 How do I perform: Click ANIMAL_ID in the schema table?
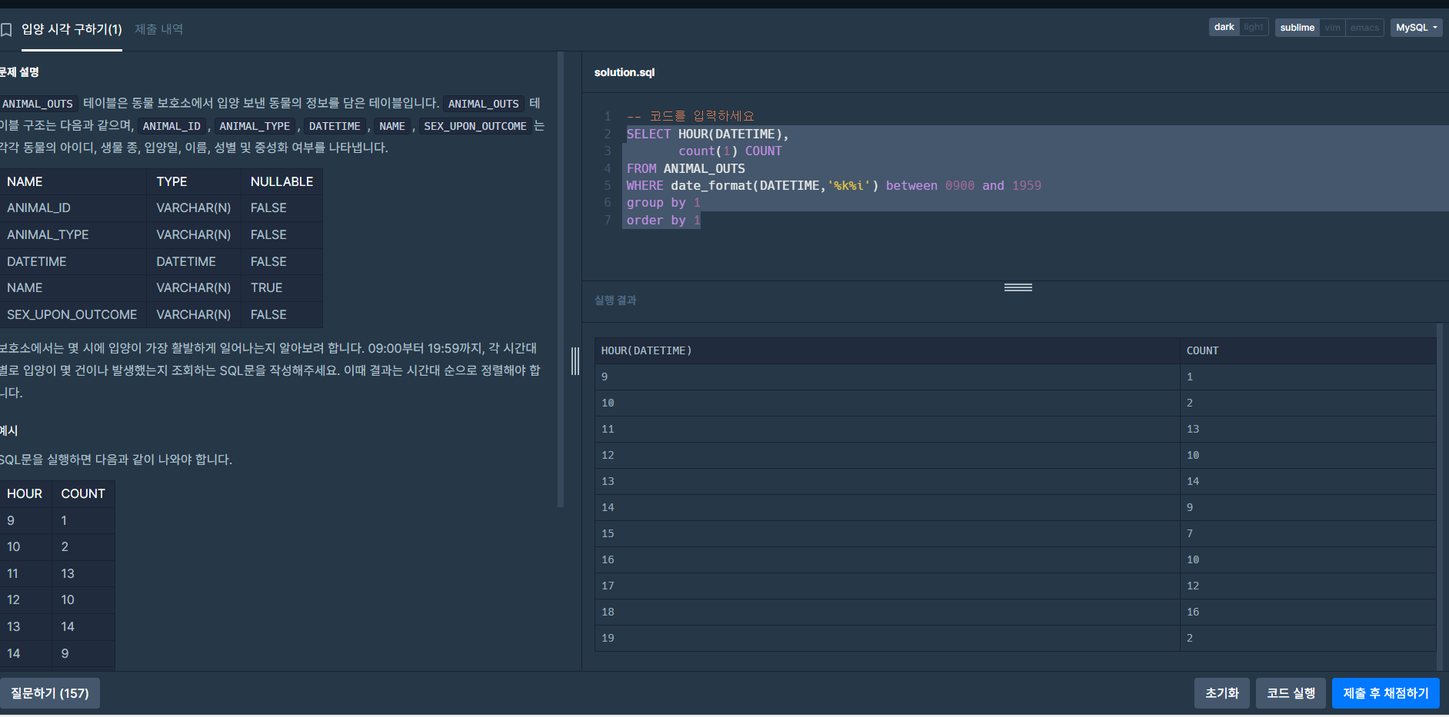pos(38,207)
